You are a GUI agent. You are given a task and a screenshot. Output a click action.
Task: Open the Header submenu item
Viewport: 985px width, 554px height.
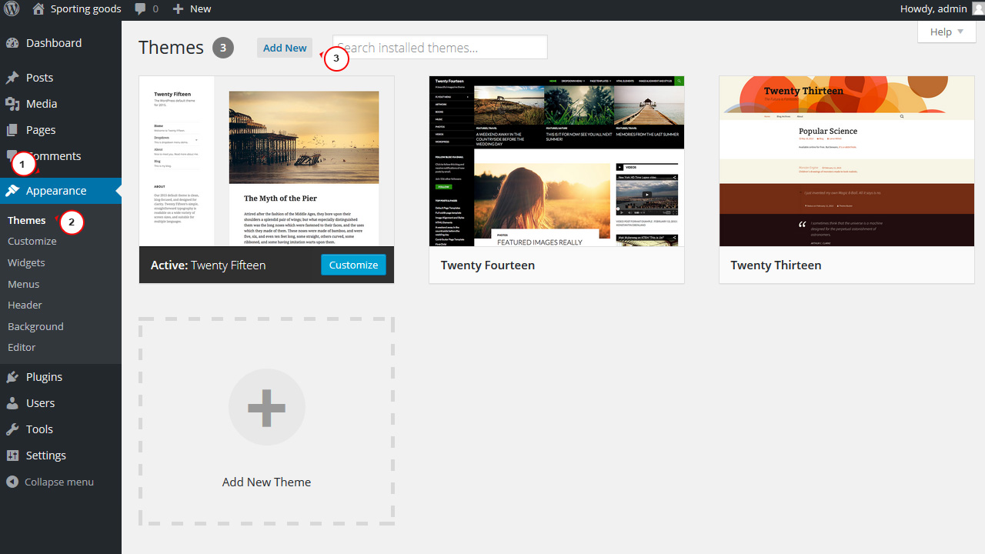click(25, 305)
